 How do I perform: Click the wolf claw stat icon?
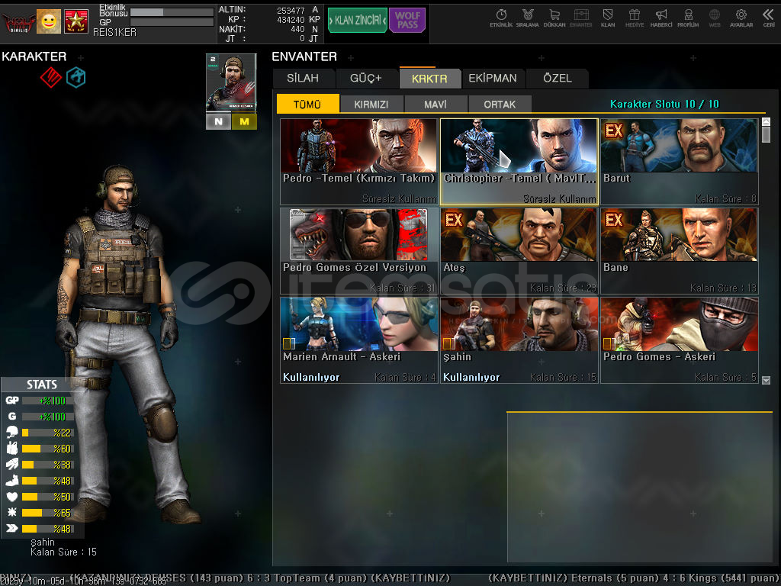[x=12, y=465]
